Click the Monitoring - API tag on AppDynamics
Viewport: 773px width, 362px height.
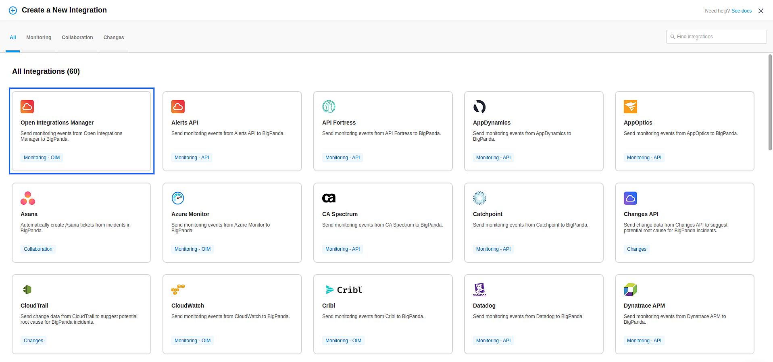tap(493, 158)
